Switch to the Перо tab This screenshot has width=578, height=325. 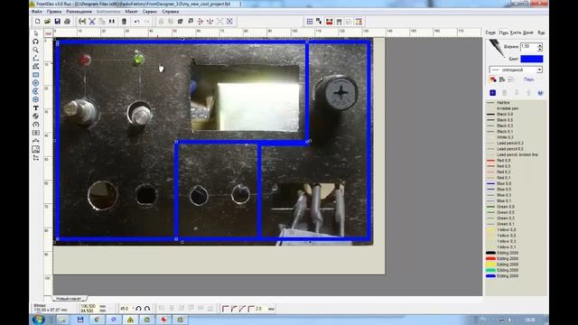pyautogui.click(x=504, y=32)
